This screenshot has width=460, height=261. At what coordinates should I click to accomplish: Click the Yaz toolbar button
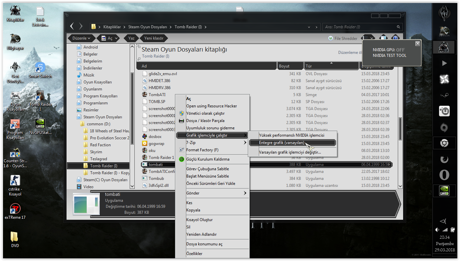[x=131, y=38]
